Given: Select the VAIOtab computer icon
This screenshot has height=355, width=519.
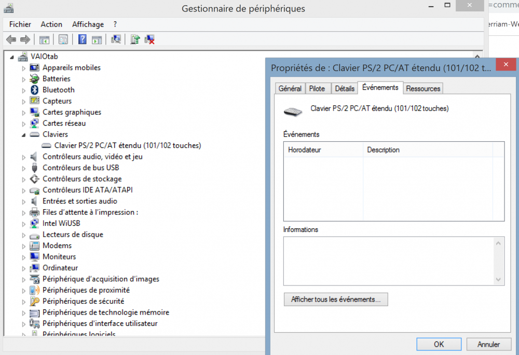Looking at the screenshot, I should pyautogui.click(x=23, y=57).
